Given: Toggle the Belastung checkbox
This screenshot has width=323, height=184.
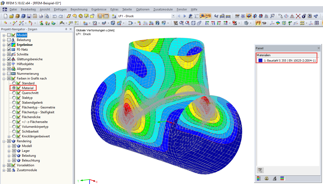Looking at the screenshot, I should point(9,40).
